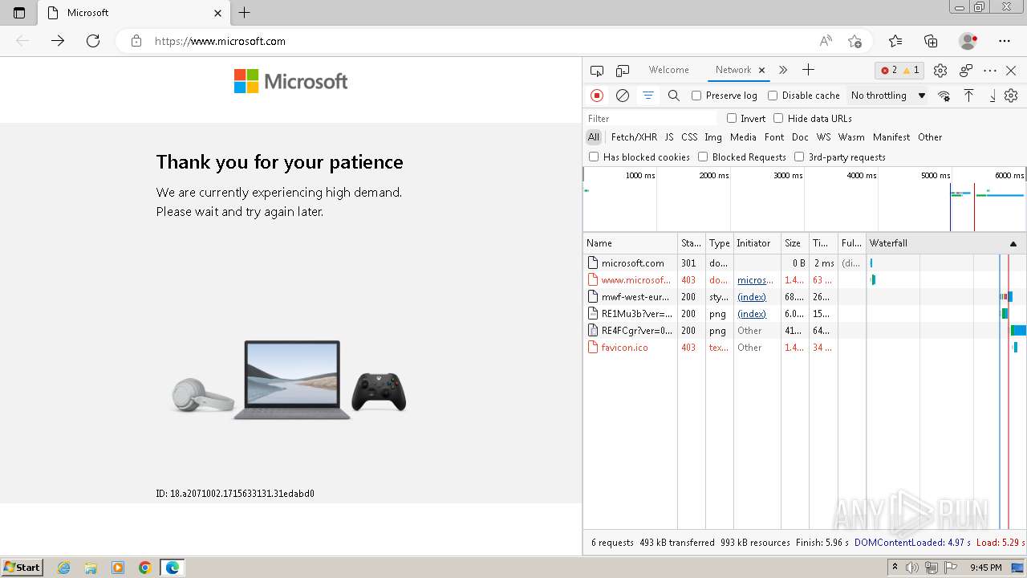Filter requests by JS

point(669,137)
